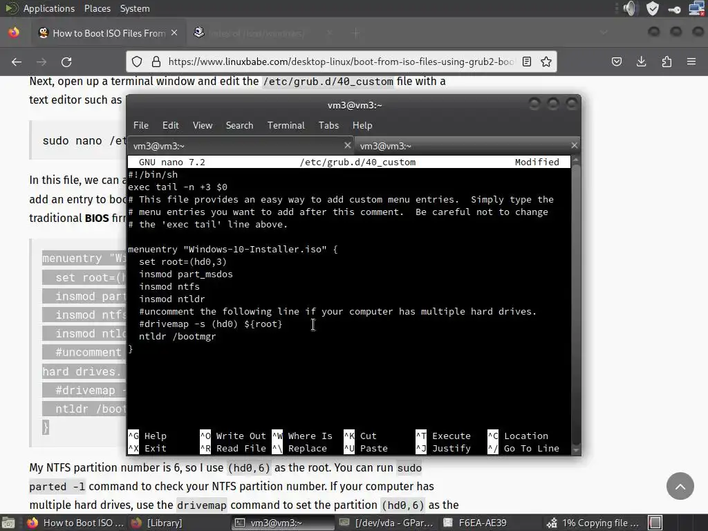The image size is (708, 531).
Task: Open the Terminal menu in menubar
Action: tap(286, 126)
